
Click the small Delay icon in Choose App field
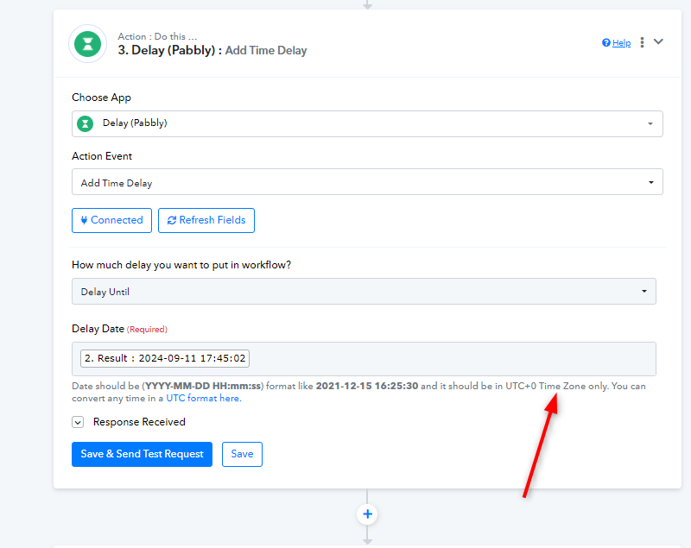click(85, 123)
